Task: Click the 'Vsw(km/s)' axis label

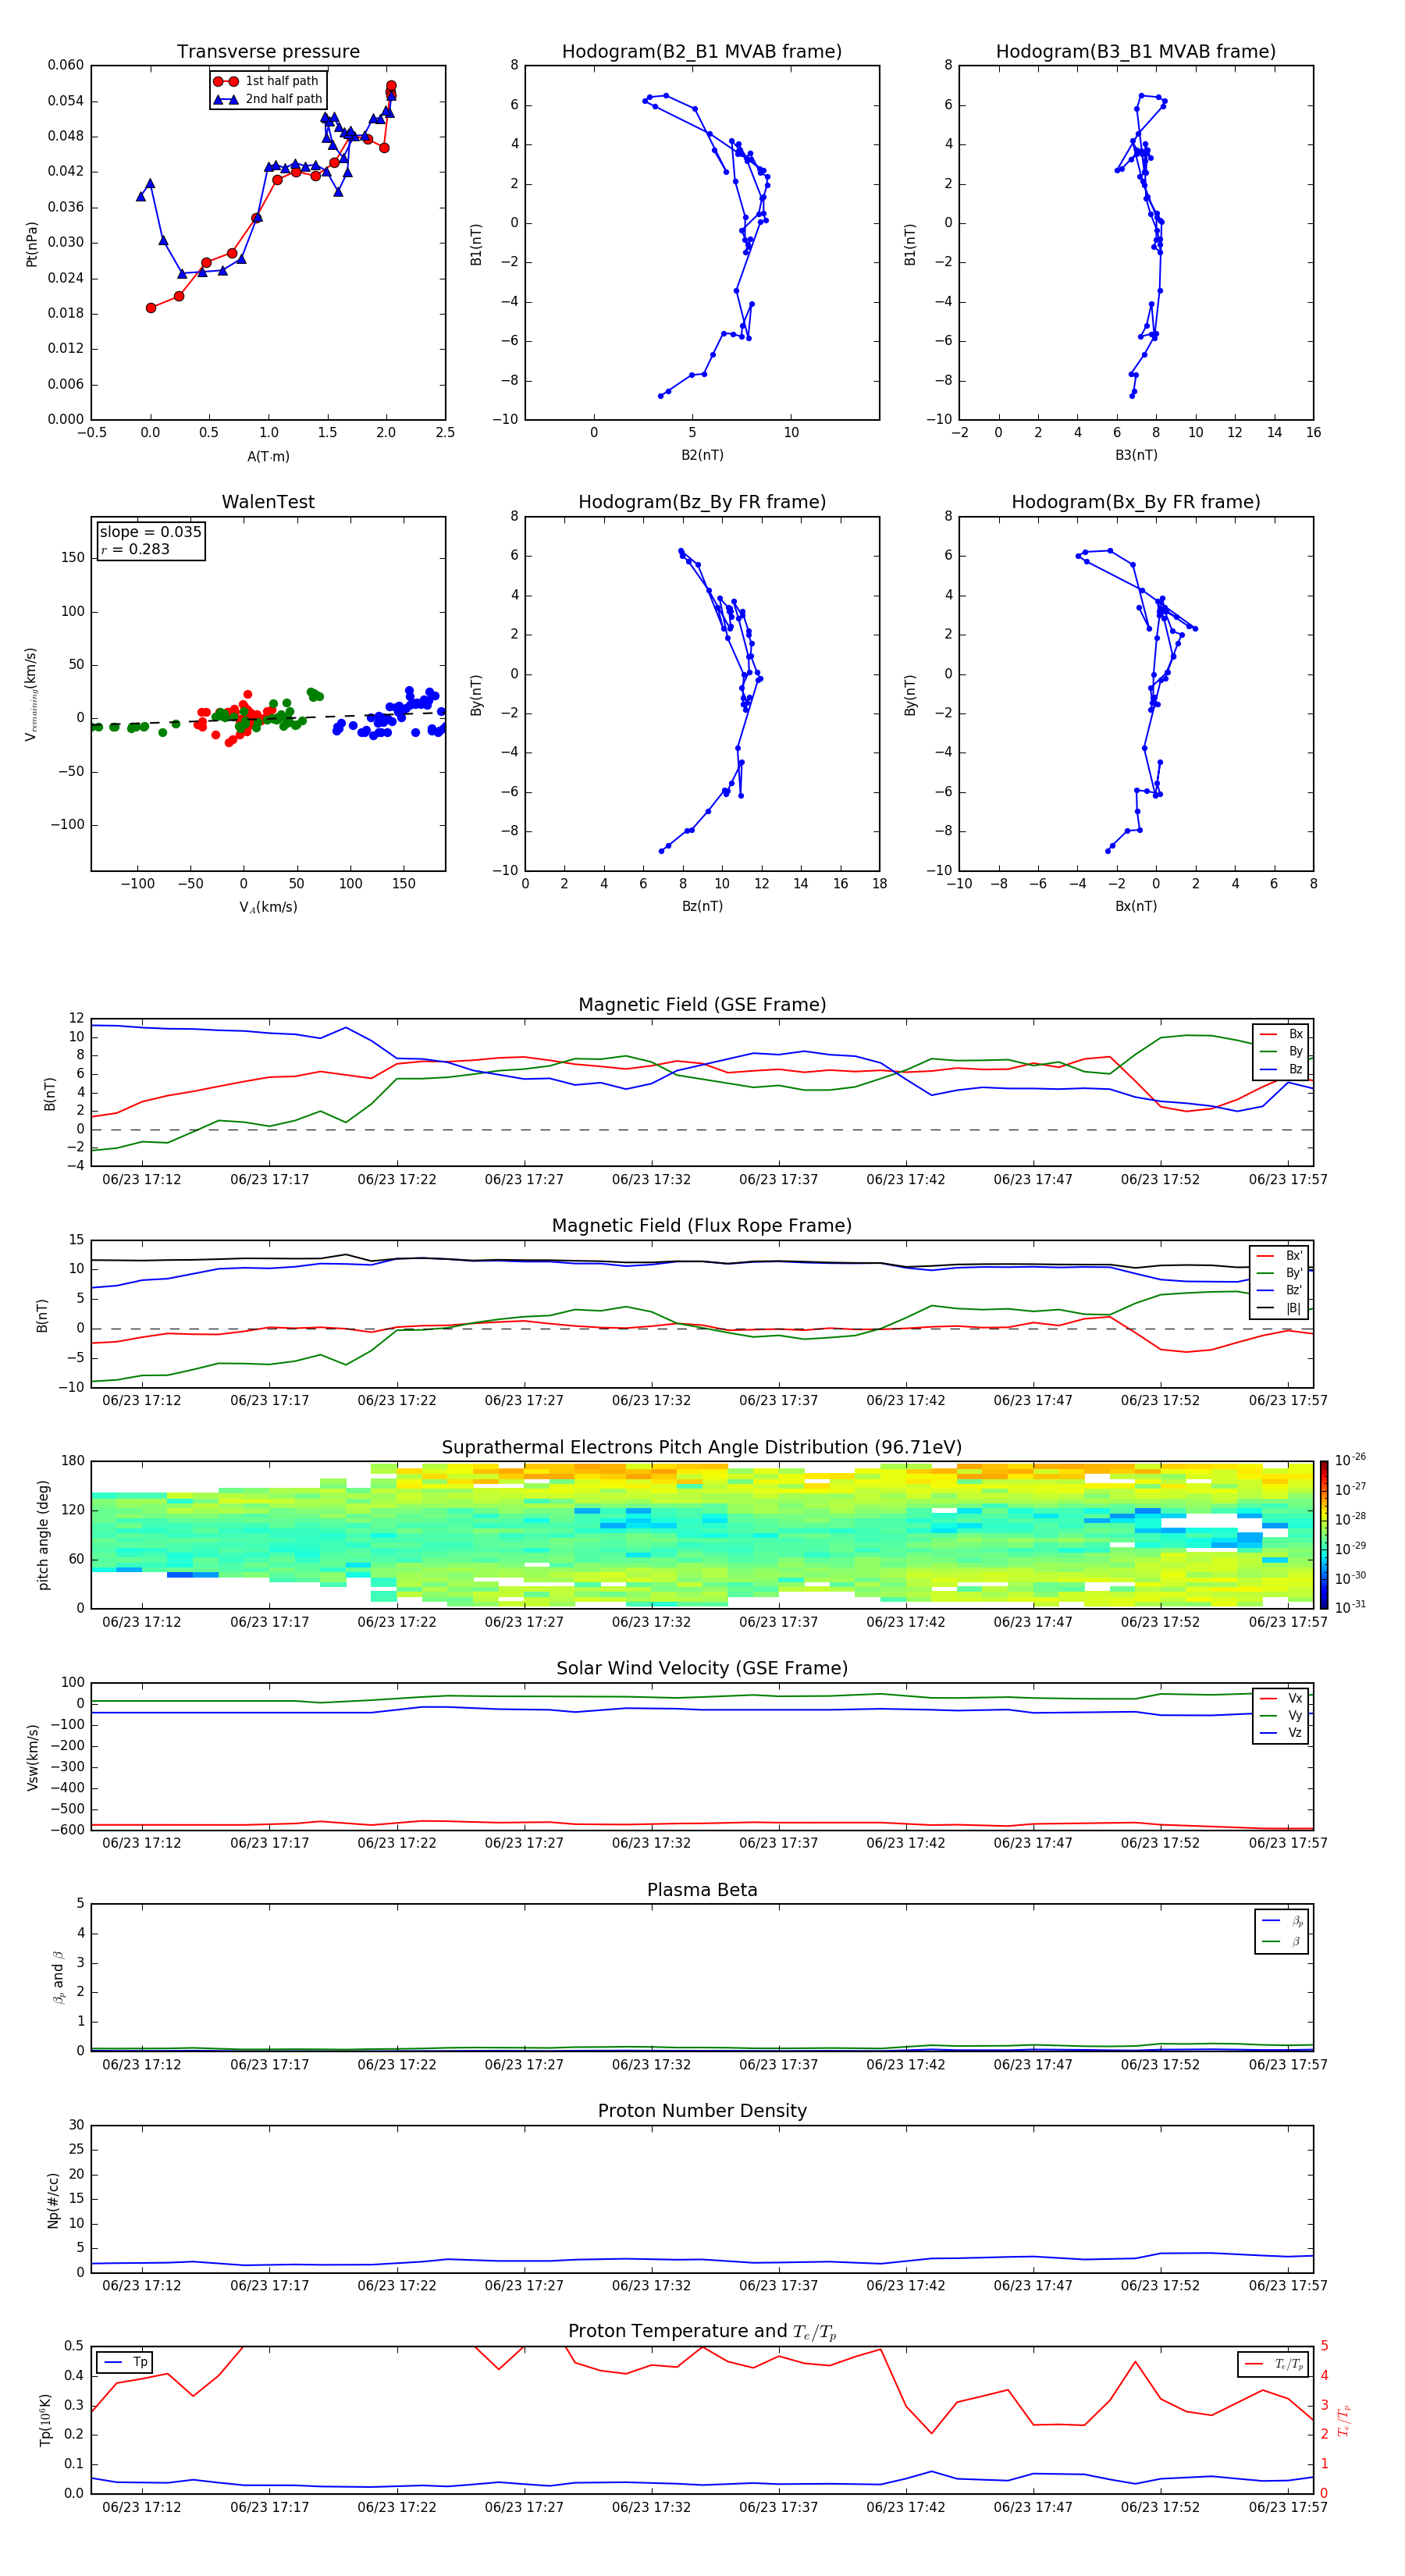Action: pos(33,1757)
